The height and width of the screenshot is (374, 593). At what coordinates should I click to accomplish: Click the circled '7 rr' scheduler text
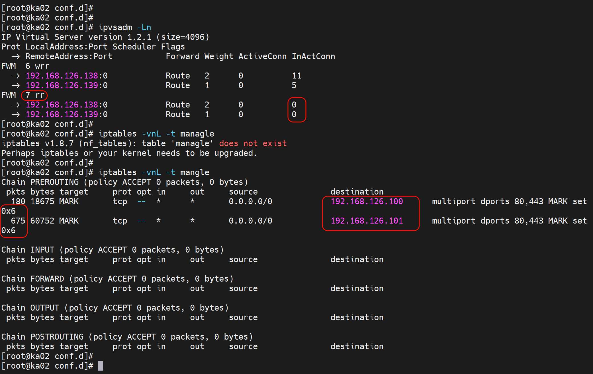pos(35,95)
